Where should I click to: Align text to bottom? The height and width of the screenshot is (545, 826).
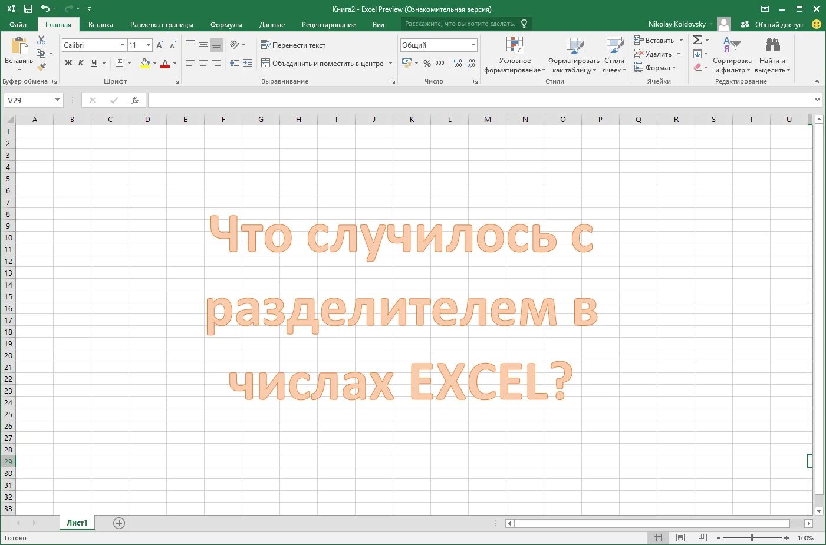(216, 45)
